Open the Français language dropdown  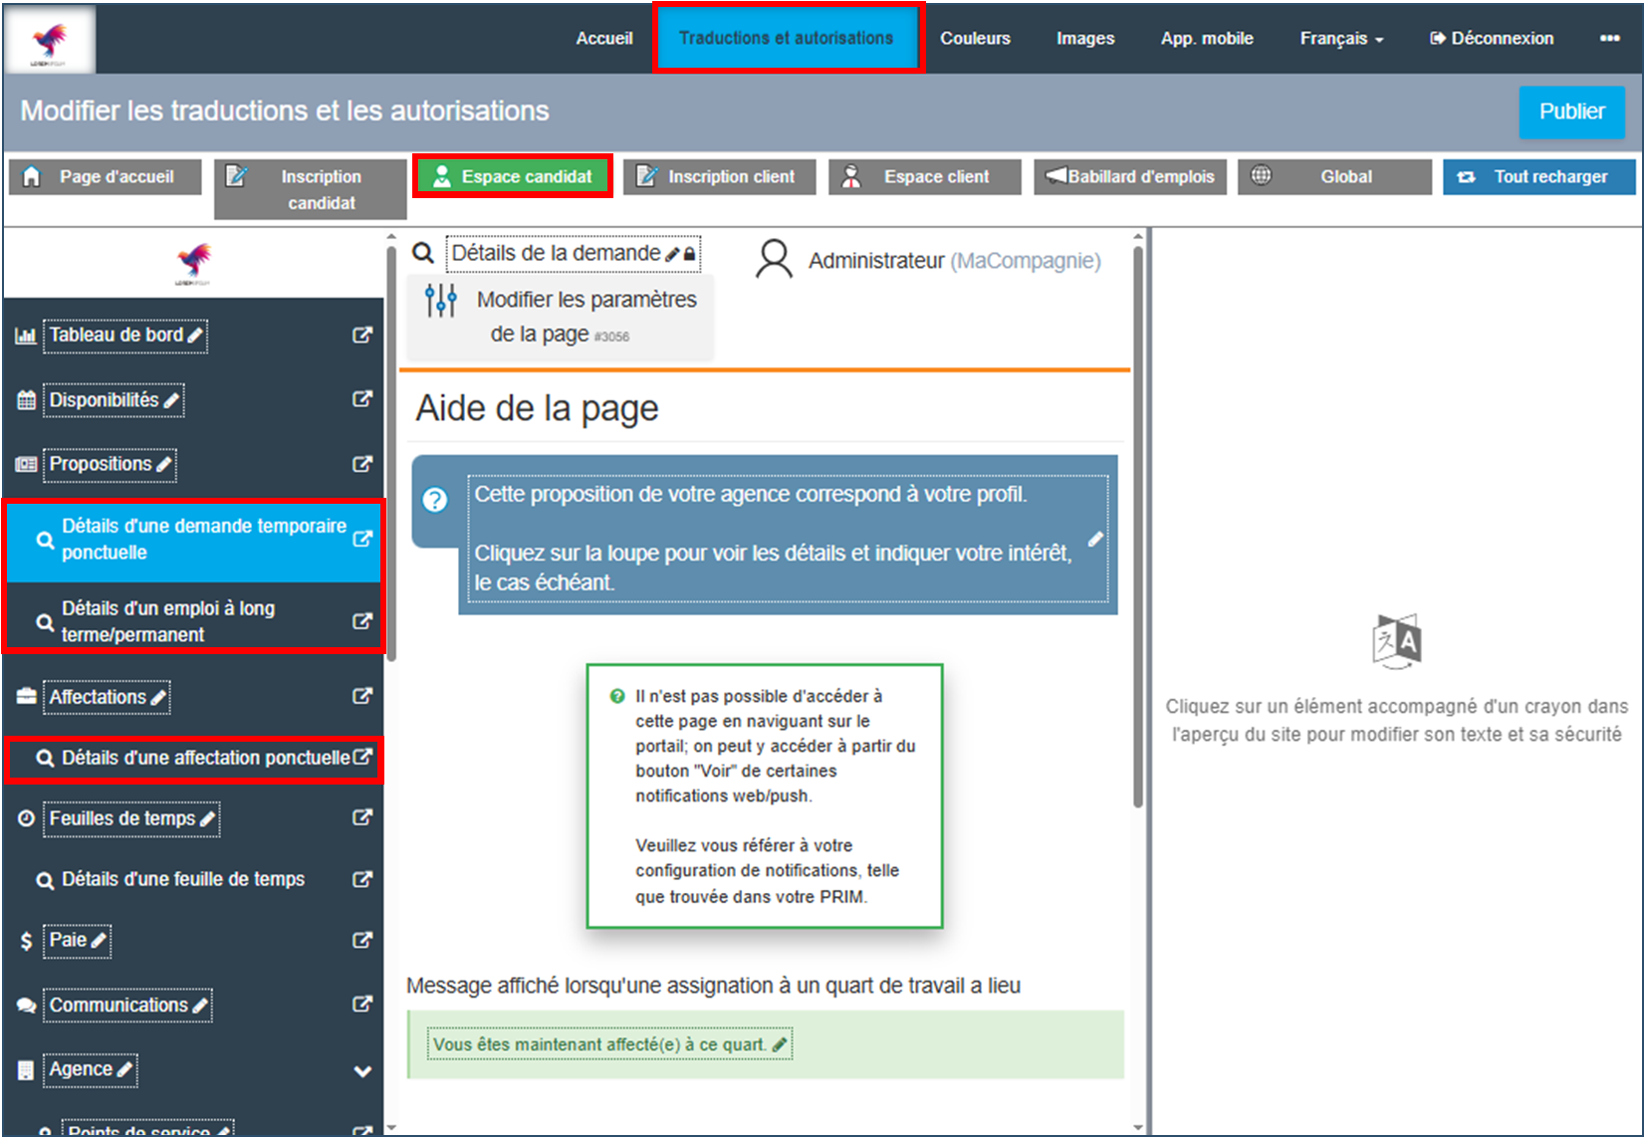coord(1340,38)
